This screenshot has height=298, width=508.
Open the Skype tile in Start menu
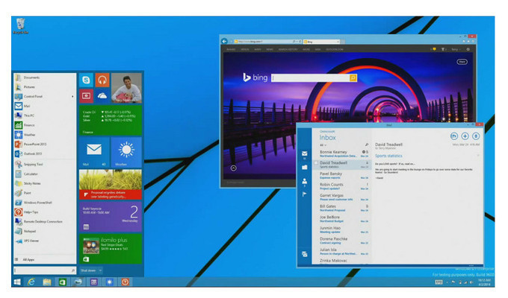tap(86, 80)
